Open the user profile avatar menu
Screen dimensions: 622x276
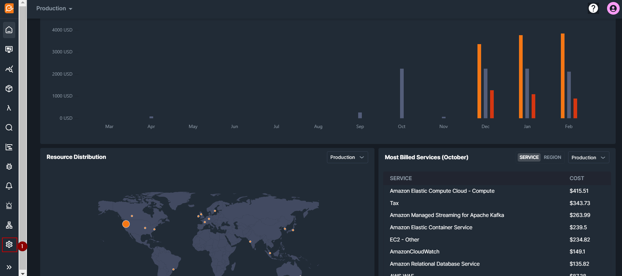[613, 8]
